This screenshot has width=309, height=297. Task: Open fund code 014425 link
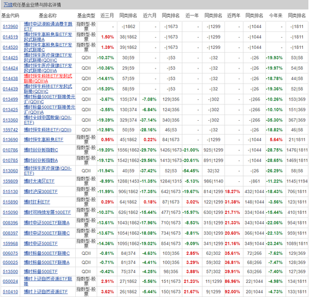(x=11, y=58)
